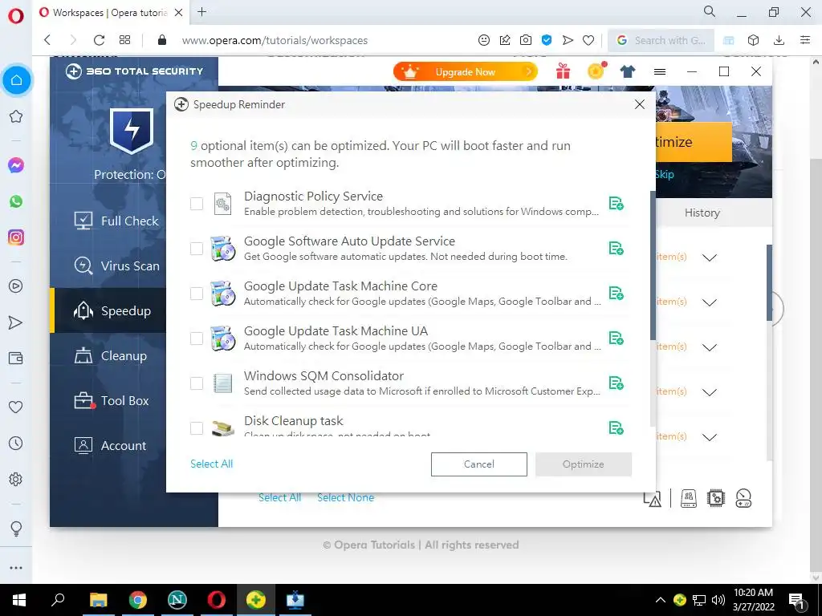This screenshot has width=822, height=616.
Task: Take a snapshot with camera icon
Action: (525, 40)
